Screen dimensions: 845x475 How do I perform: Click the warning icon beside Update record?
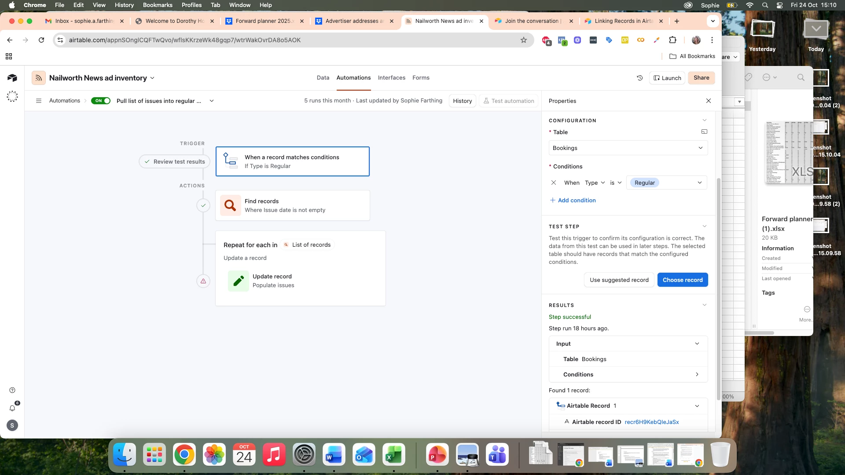203,281
